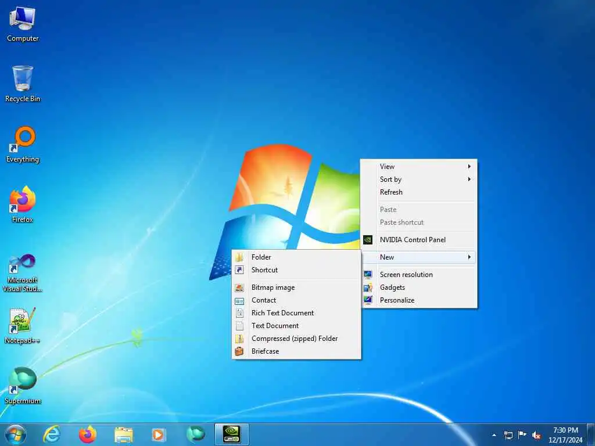Open the Action Center flag icon

[x=522, y=434]
